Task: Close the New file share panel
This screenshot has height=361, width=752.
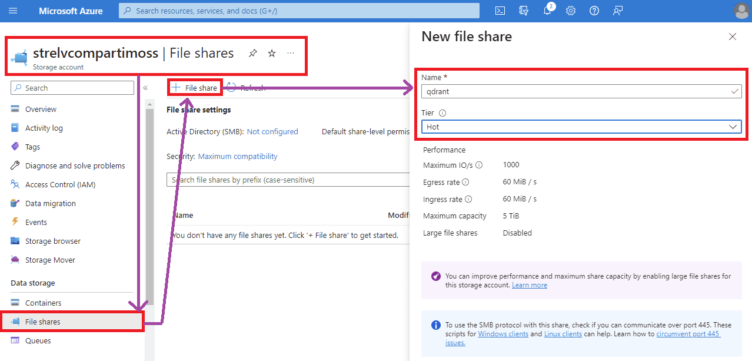Action: [733, 37]
